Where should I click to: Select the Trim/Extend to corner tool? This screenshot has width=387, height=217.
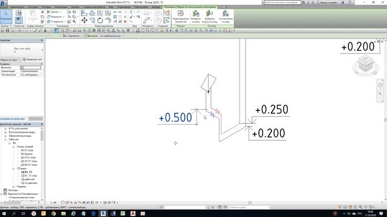108,20
